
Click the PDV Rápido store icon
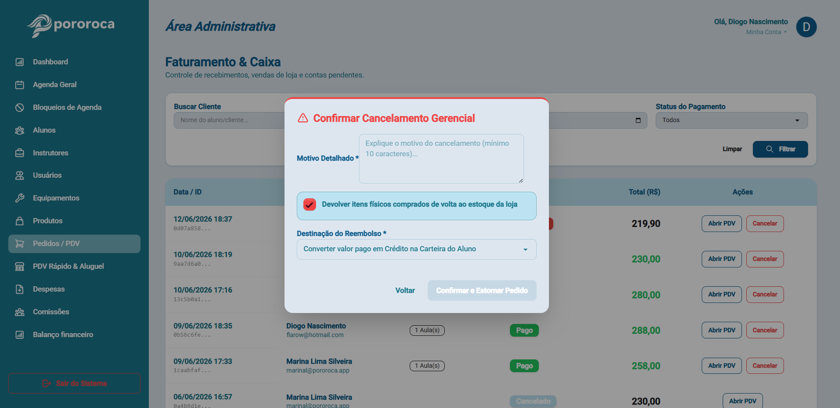(x=20, y=267)
